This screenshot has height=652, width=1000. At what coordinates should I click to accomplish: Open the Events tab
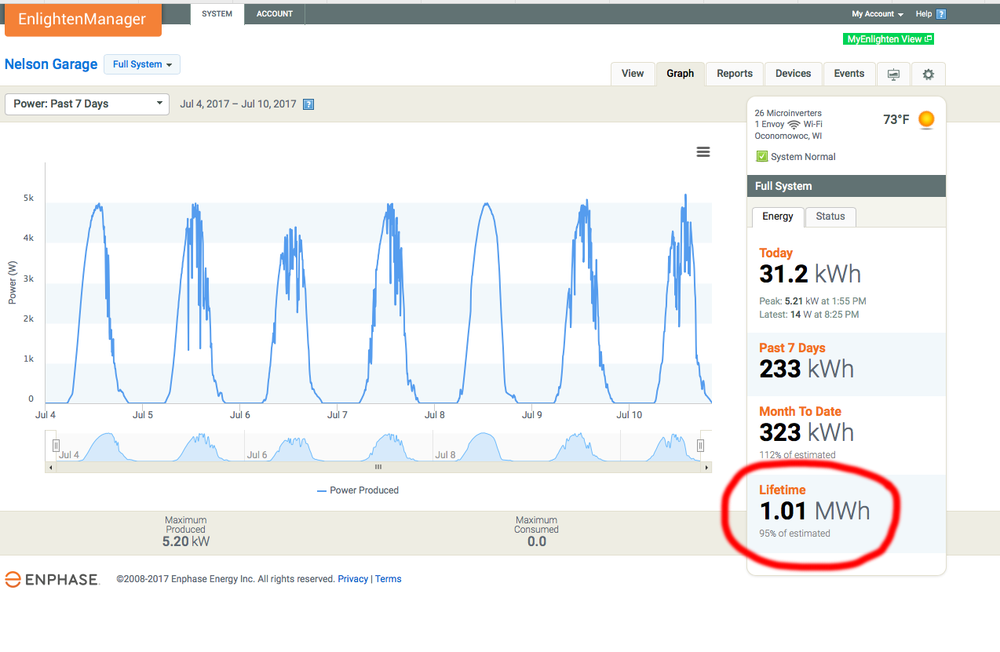[x=849, y=74]
